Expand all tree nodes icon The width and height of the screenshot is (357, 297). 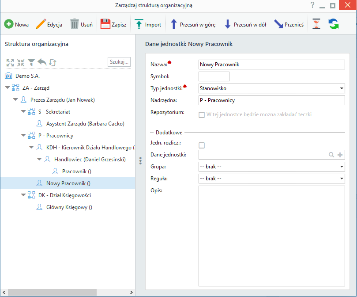coord(10,62)
